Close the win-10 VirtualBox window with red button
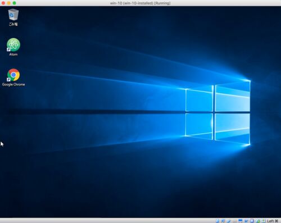 click(3, 3)
